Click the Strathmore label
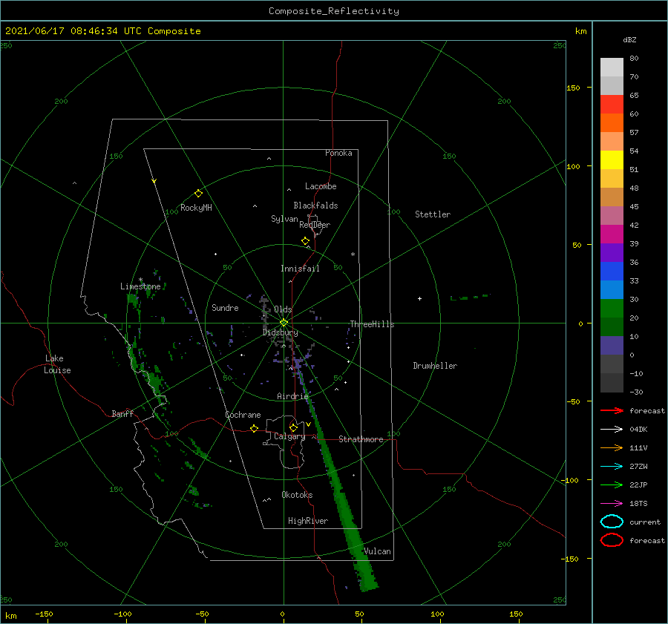Viewport: 668px width, 624px height. 361,439
